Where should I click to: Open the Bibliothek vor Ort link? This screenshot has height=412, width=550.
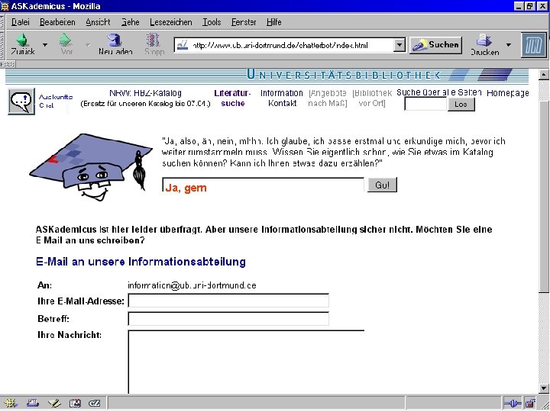372,98
